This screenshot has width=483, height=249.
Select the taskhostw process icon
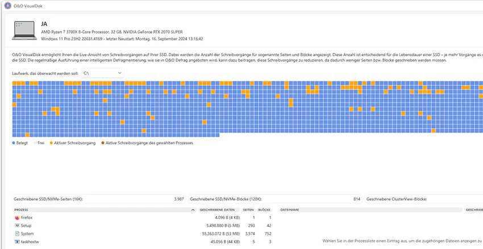tap(17, 242)
